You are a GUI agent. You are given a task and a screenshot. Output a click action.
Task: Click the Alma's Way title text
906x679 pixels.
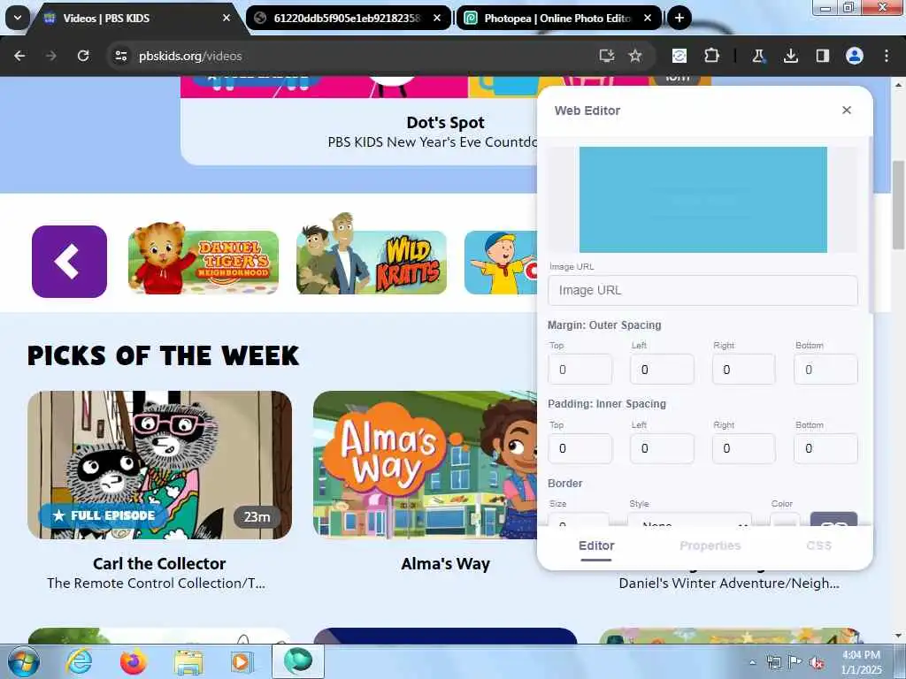click(446, 563)
